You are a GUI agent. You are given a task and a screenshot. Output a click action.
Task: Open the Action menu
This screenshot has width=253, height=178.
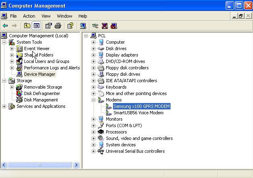click(x=29, y=16)
